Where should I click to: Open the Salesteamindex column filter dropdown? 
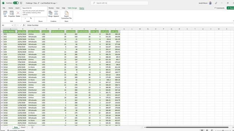tap(65, 32)
